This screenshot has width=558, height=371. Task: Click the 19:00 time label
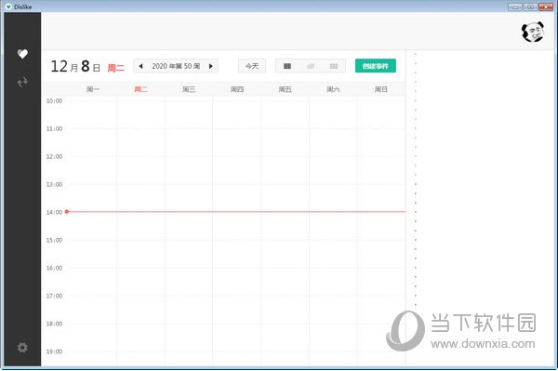(54, 351)
